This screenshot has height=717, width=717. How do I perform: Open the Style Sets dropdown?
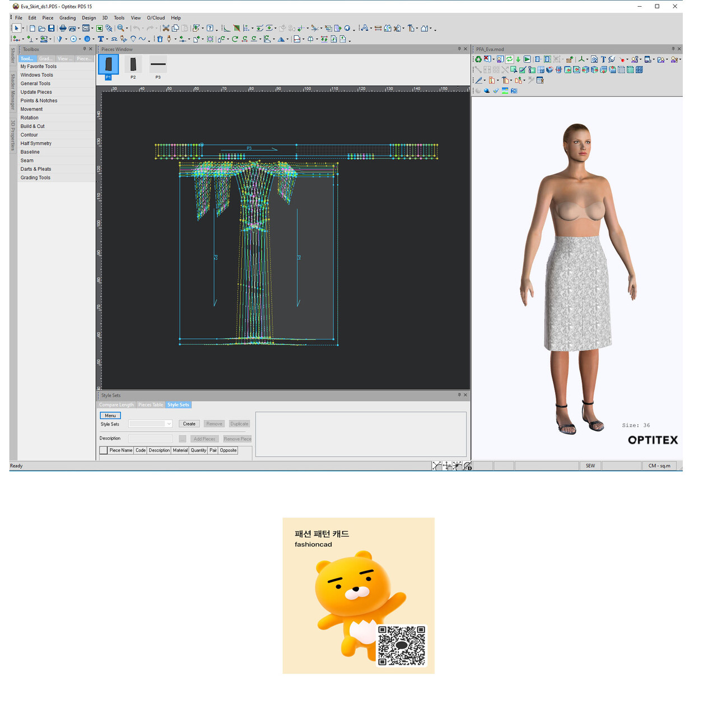coord(169,424)
